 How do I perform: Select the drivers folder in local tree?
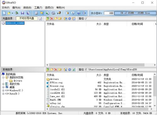coord(18,81)
